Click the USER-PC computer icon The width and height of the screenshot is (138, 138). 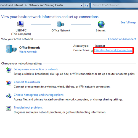coord(20,24)
